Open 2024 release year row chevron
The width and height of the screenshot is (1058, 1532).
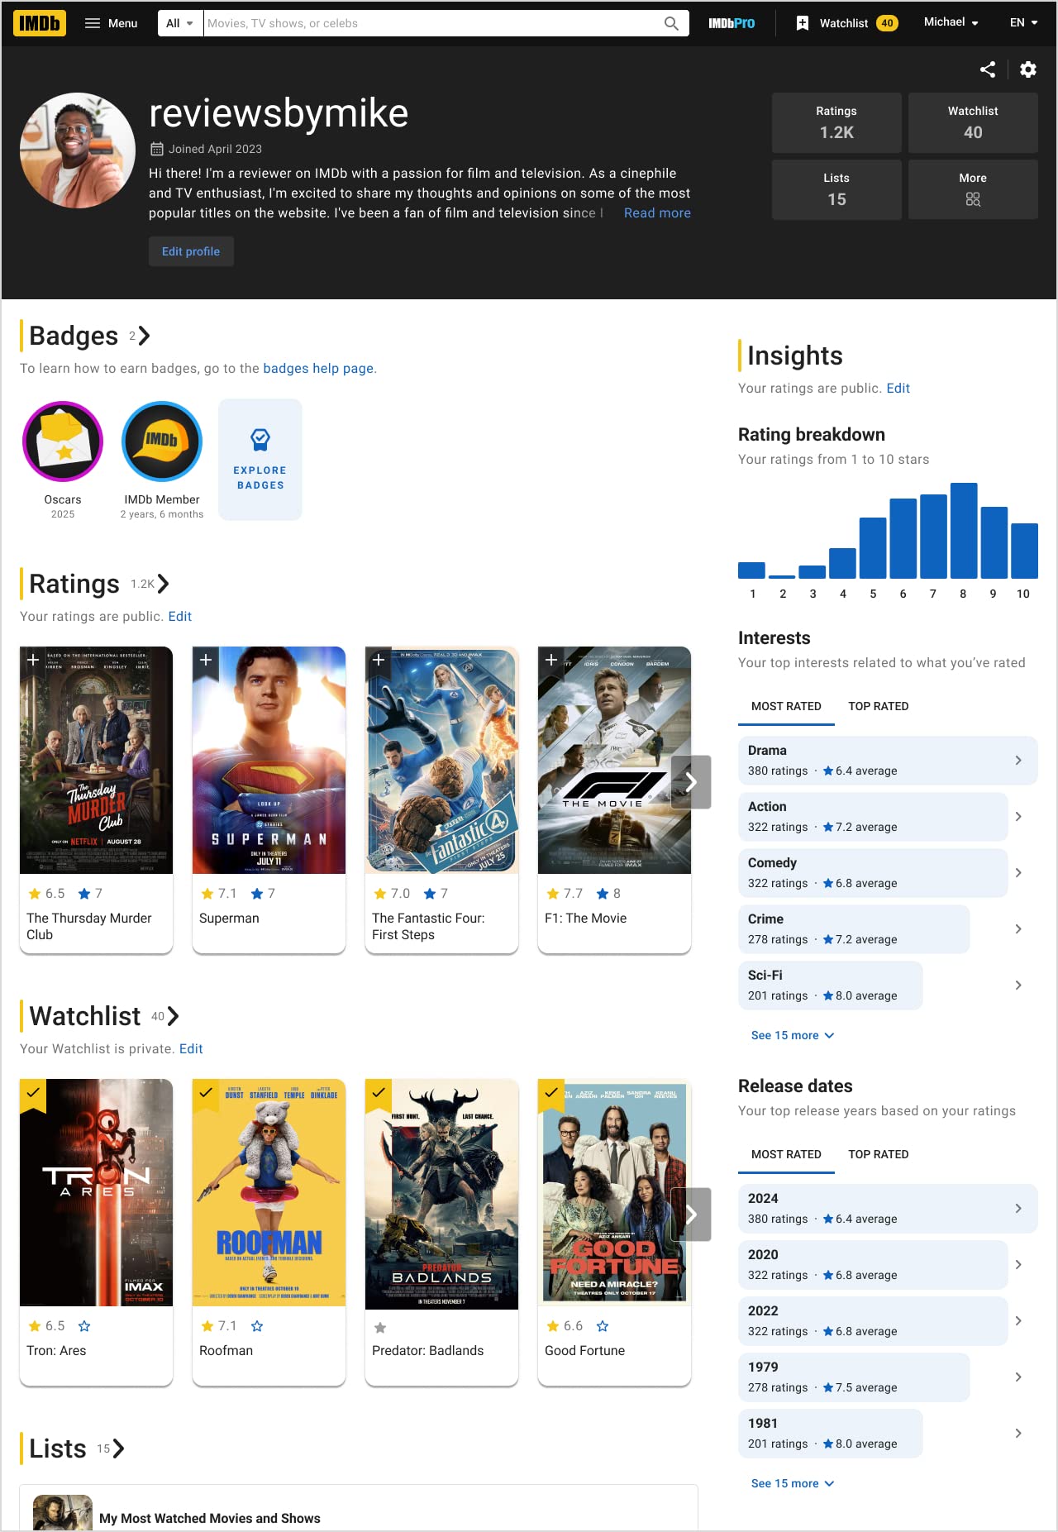point(1018,1208)
